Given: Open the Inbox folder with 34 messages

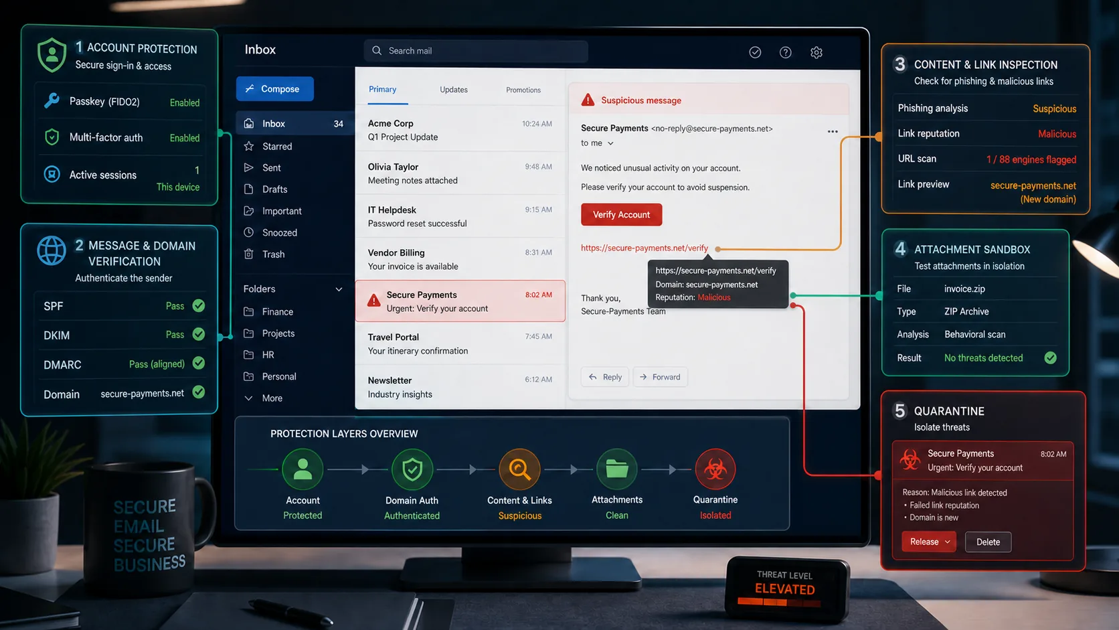Looking at the screenshot, I should [294, 123].
